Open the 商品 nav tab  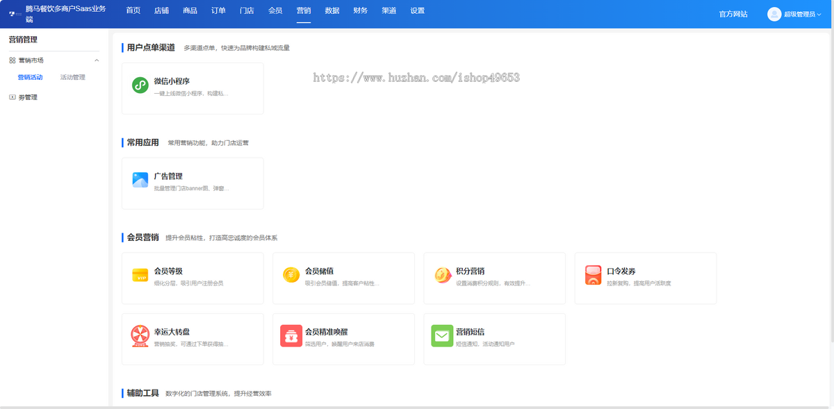tap(190, 11)
